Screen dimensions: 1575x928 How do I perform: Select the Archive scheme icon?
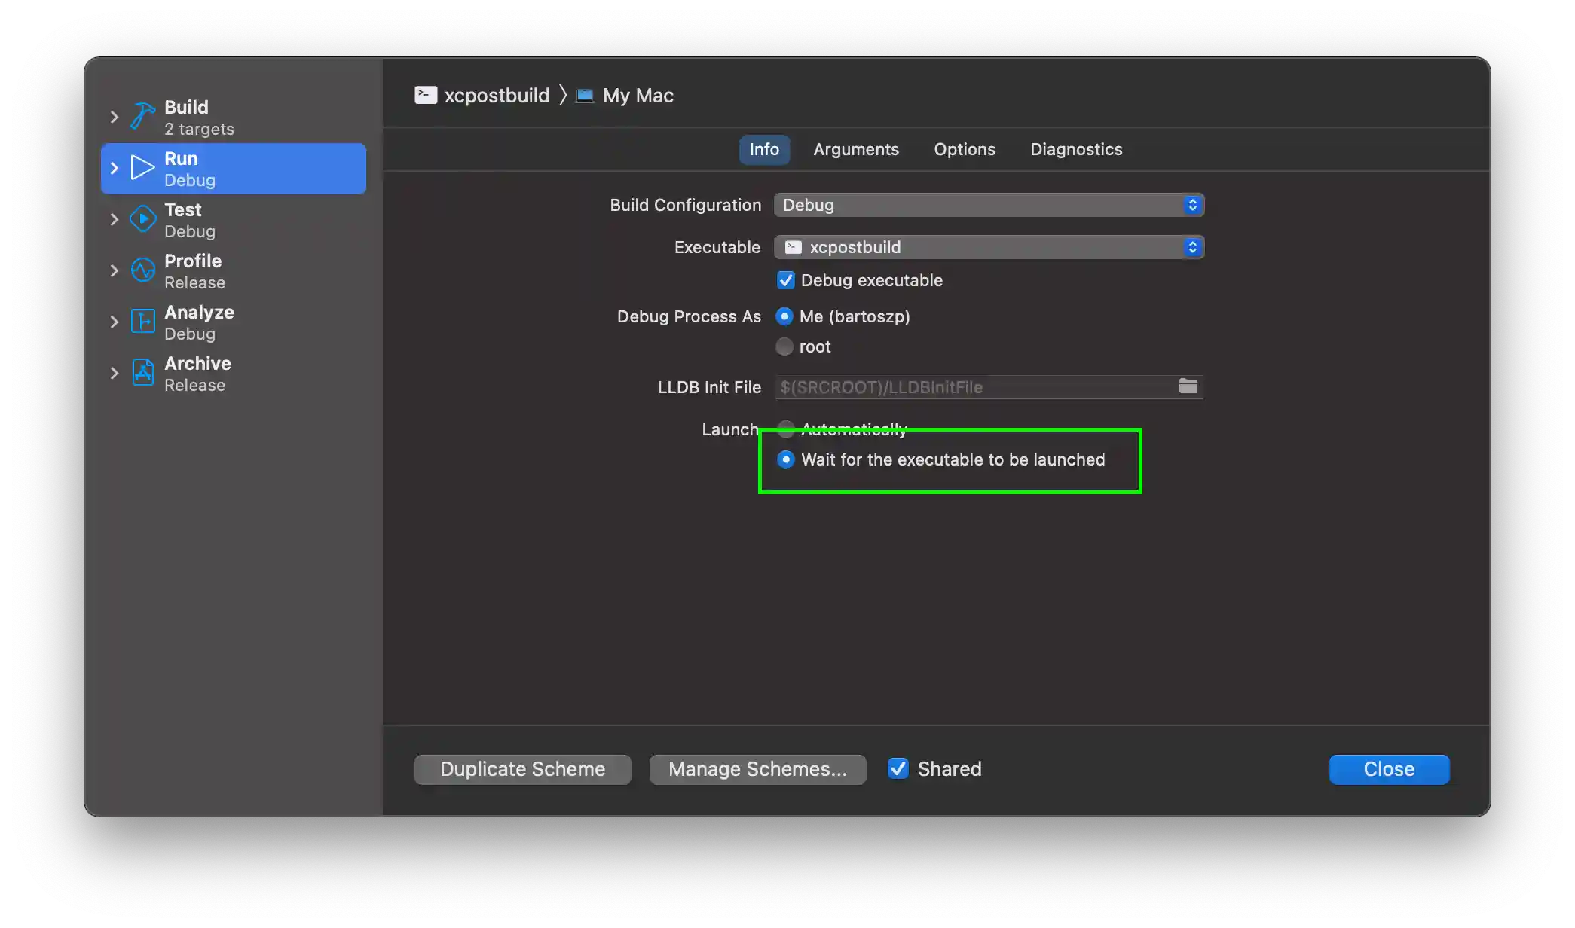coord(142,372)
